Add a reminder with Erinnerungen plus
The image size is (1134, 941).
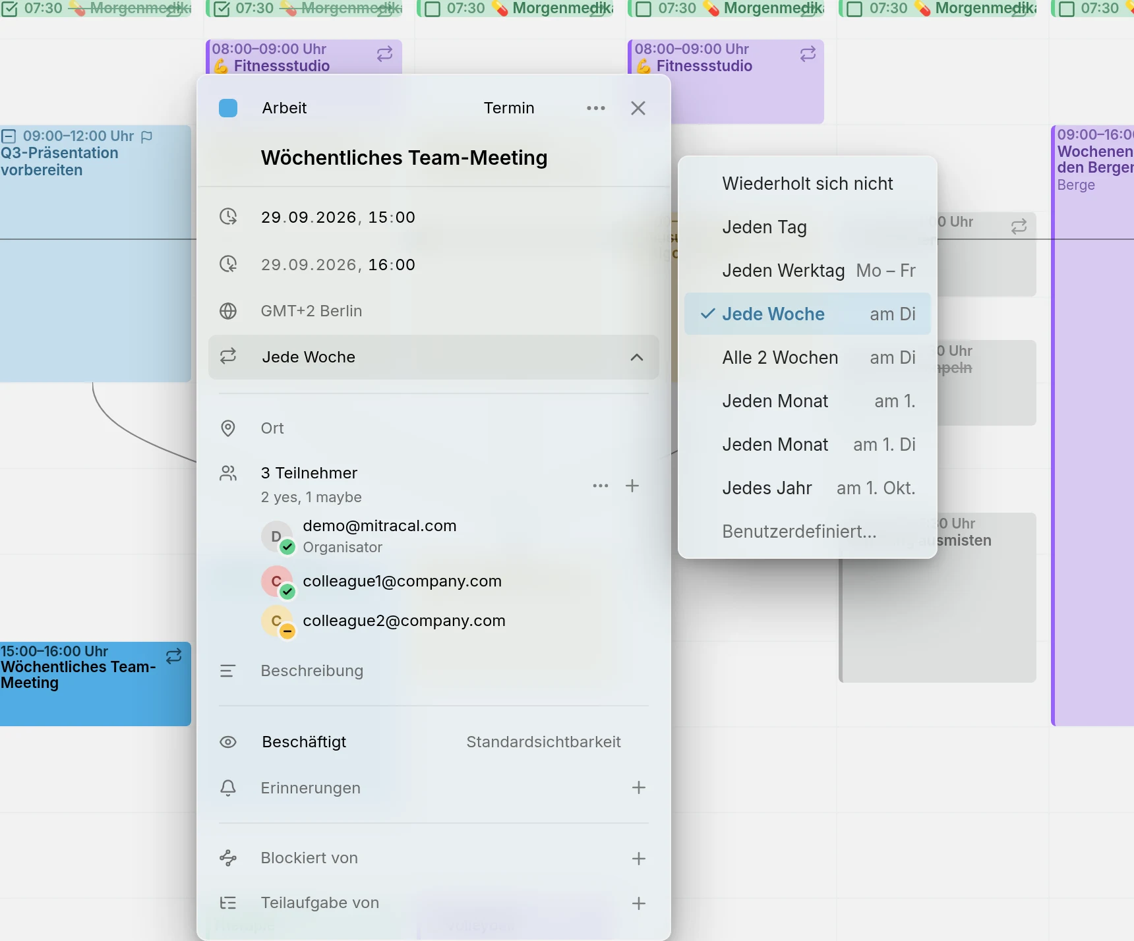coord(638,787)
